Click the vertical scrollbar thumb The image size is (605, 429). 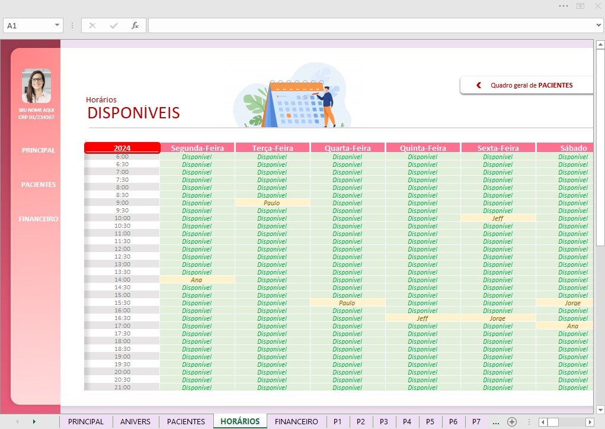[x=600, y=147]
